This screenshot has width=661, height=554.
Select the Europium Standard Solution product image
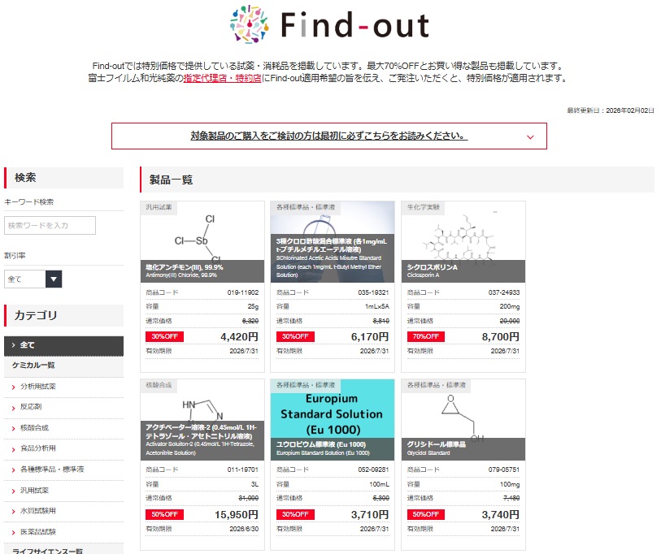click(x=332, y=413)
